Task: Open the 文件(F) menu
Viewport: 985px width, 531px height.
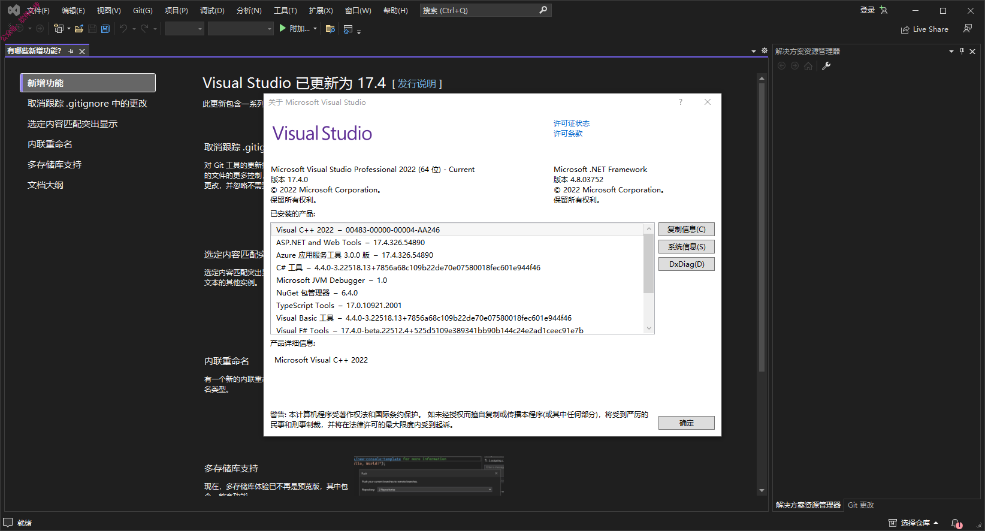Action: pos(38,10)
